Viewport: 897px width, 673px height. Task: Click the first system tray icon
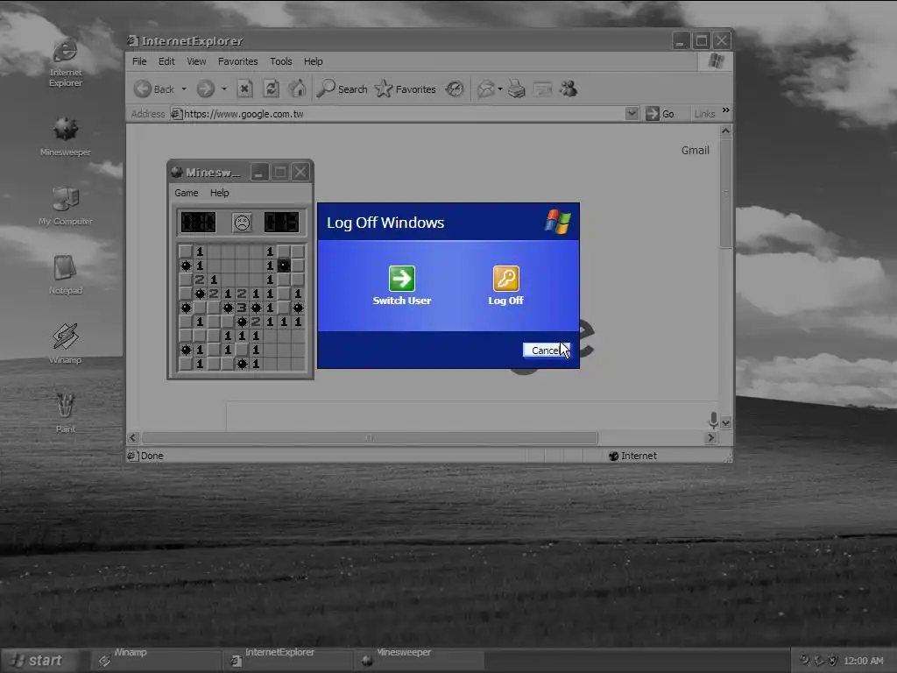804,661
